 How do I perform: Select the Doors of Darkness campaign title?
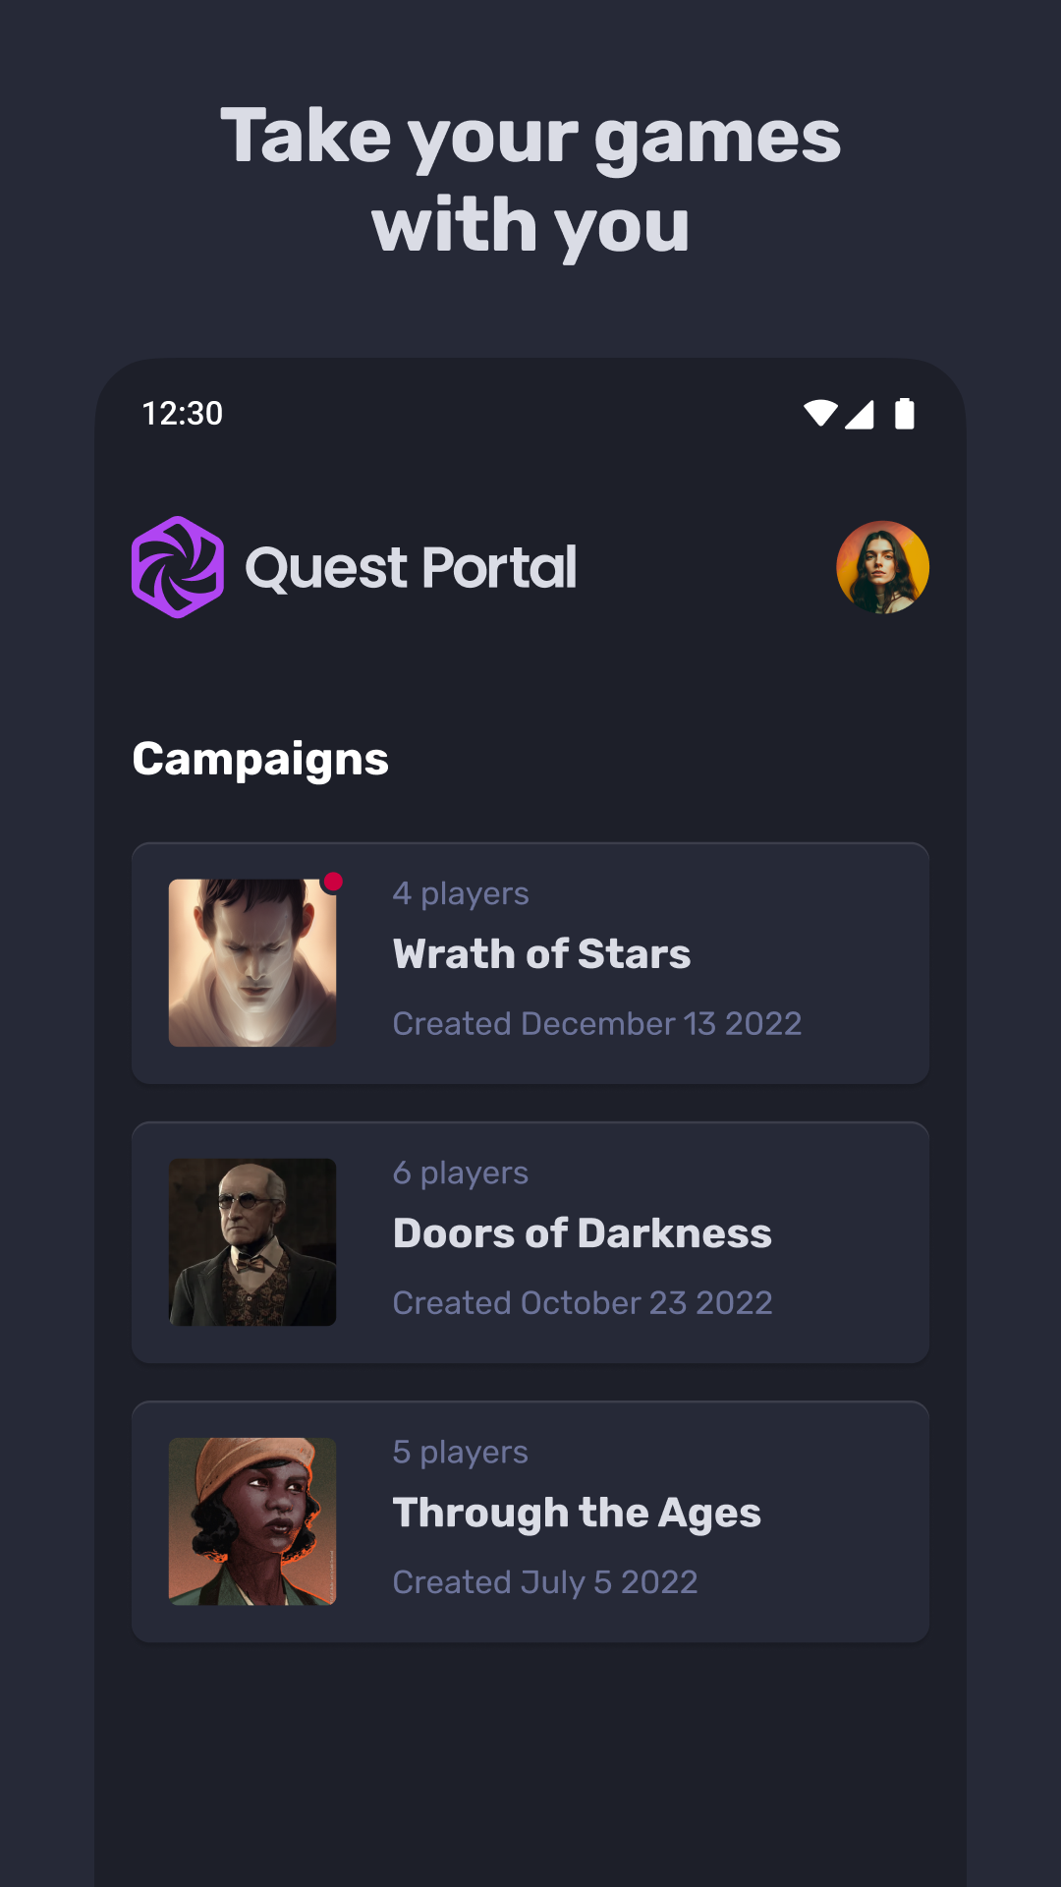pyautogui.click(x=582, y=1233)
